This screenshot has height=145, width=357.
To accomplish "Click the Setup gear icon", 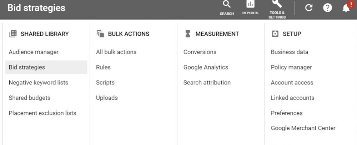I will (275, 34).
